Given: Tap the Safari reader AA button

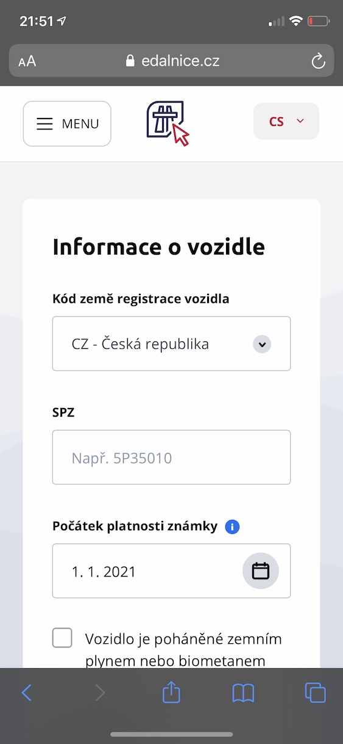Looking at the screenshot, I should pos(27,61).
